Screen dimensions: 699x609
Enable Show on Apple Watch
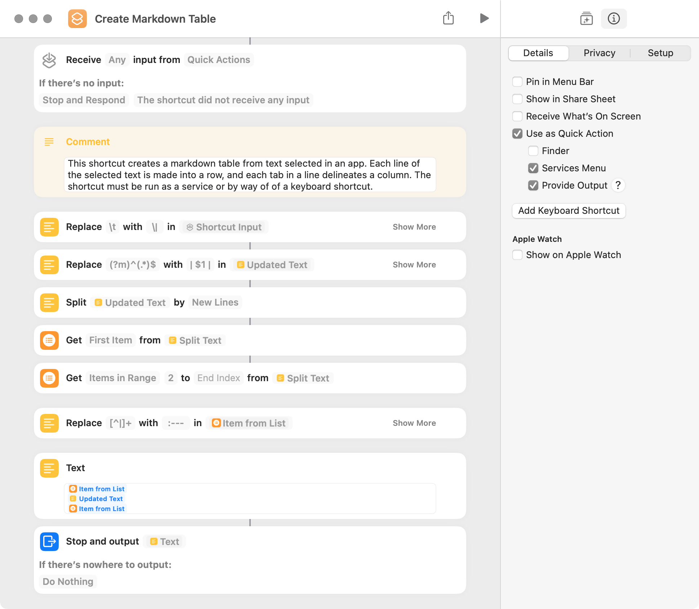point(517,255)
